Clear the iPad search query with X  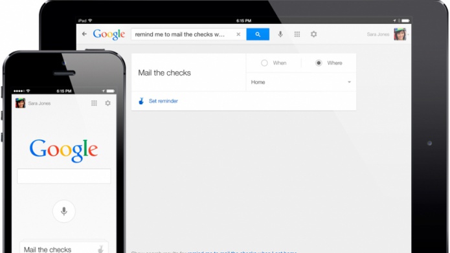[x=238, y=34]
